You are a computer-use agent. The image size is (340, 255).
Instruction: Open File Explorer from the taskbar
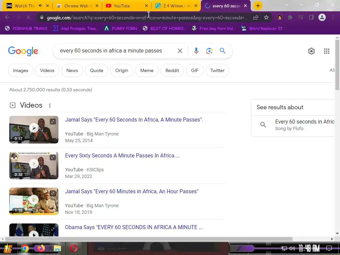pos(57,248)
